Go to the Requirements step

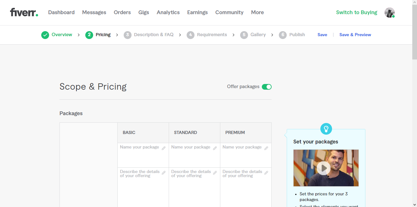click(x=212, y=35)
